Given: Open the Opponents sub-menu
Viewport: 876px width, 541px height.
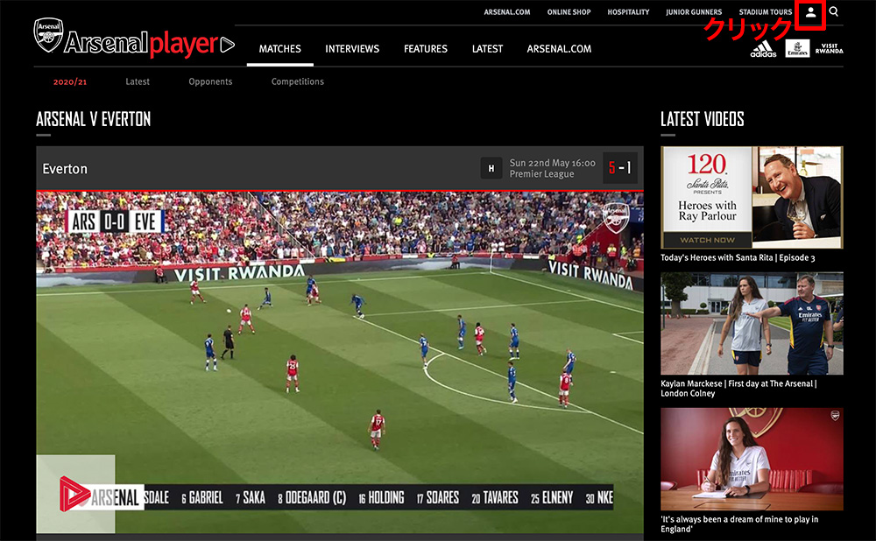Looking at the screenshot, I should (x=210, y=81).
